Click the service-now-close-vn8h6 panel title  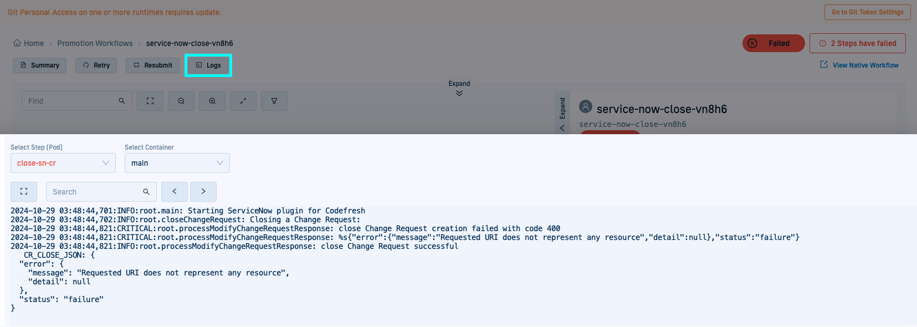662,109
